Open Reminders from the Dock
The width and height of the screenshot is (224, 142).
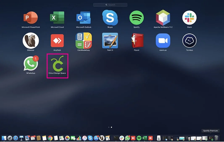click(x=56, y=138)
